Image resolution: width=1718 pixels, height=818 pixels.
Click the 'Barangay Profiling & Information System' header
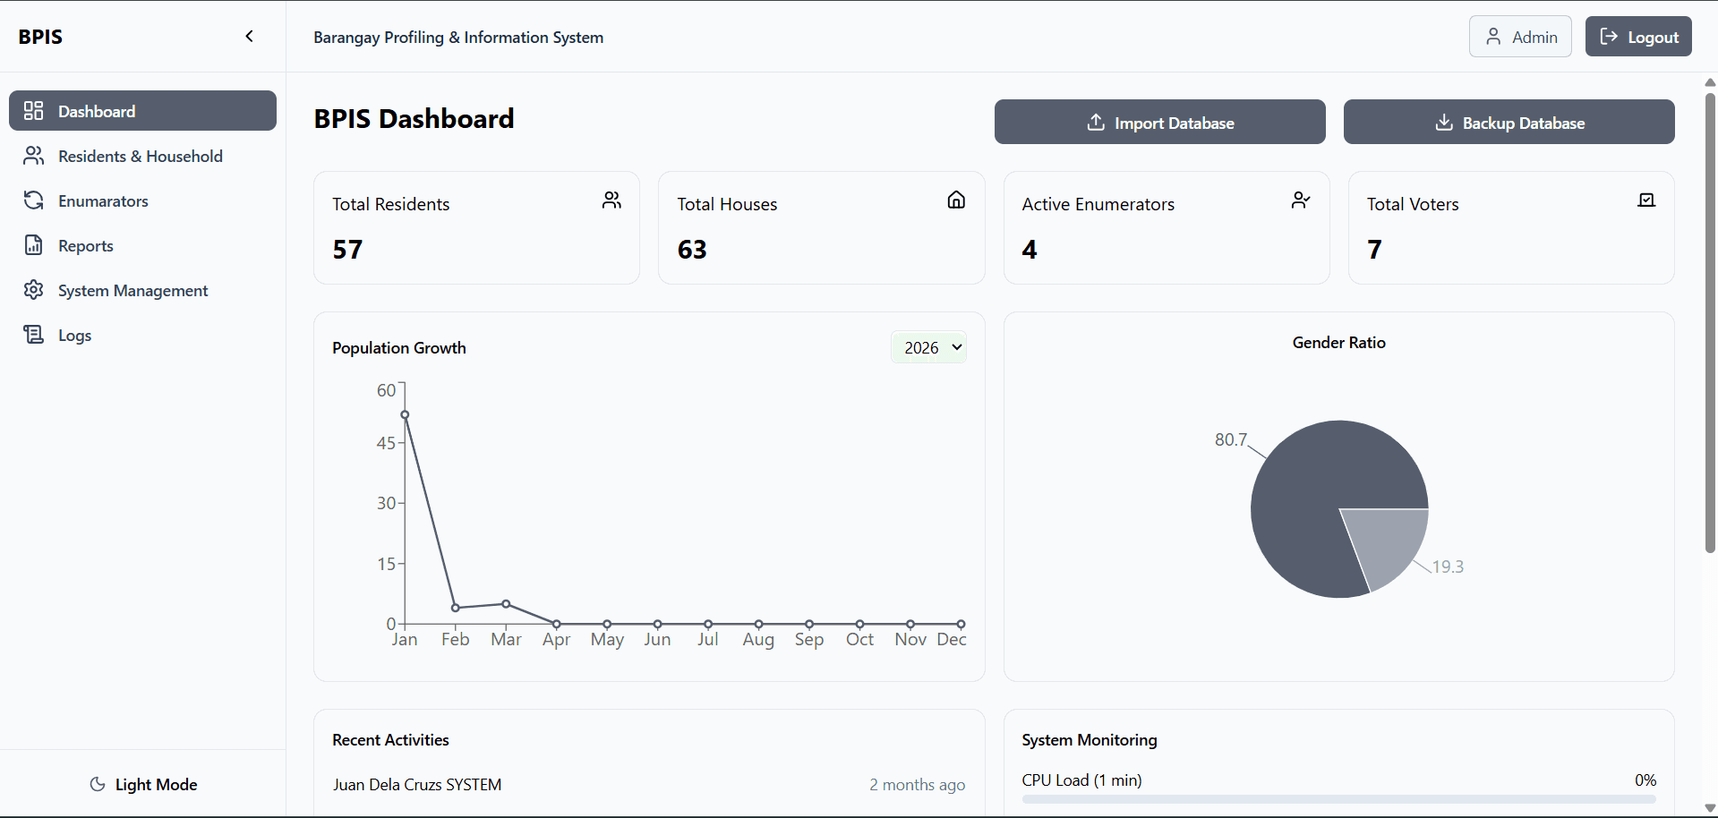[x=458, y=37]
